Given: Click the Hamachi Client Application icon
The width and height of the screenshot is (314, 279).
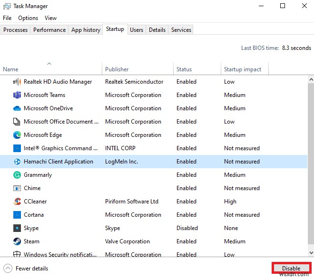Looking at the screenshot, I should tap(17, 162).
